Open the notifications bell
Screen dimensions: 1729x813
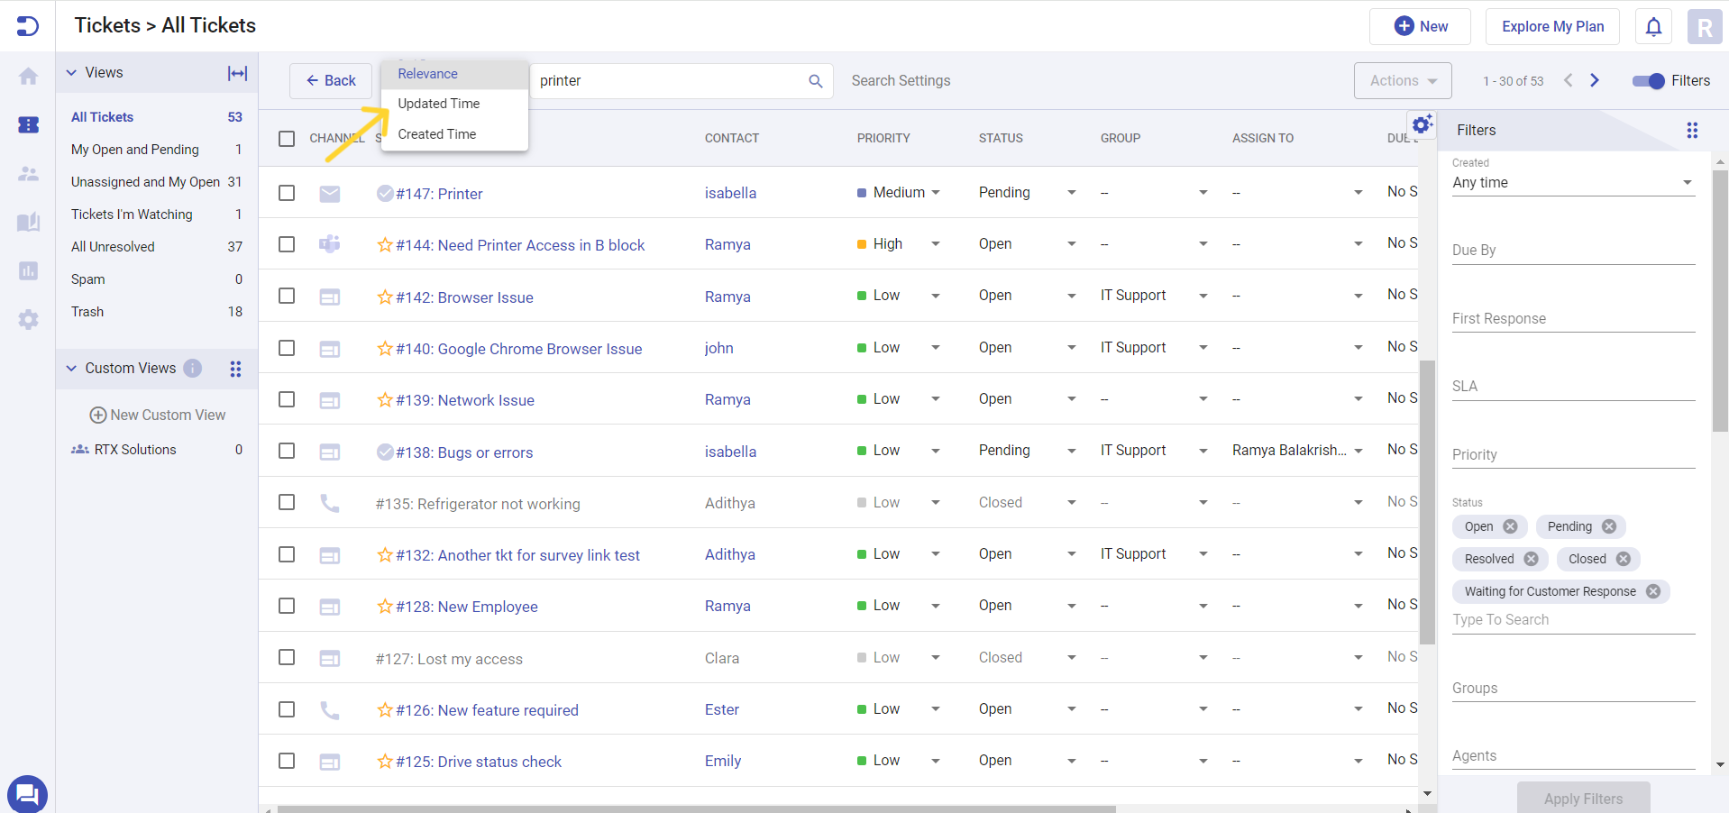(x=1652, y=26)
